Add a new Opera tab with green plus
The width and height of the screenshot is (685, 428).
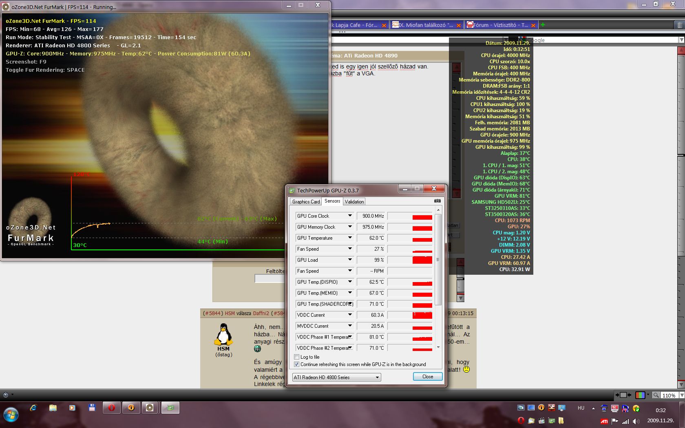click(543, 24)
